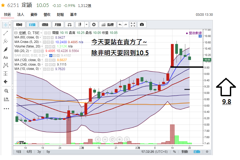Switch to the 基本 tab
240x160 pixels.
[x=74, y=15]
